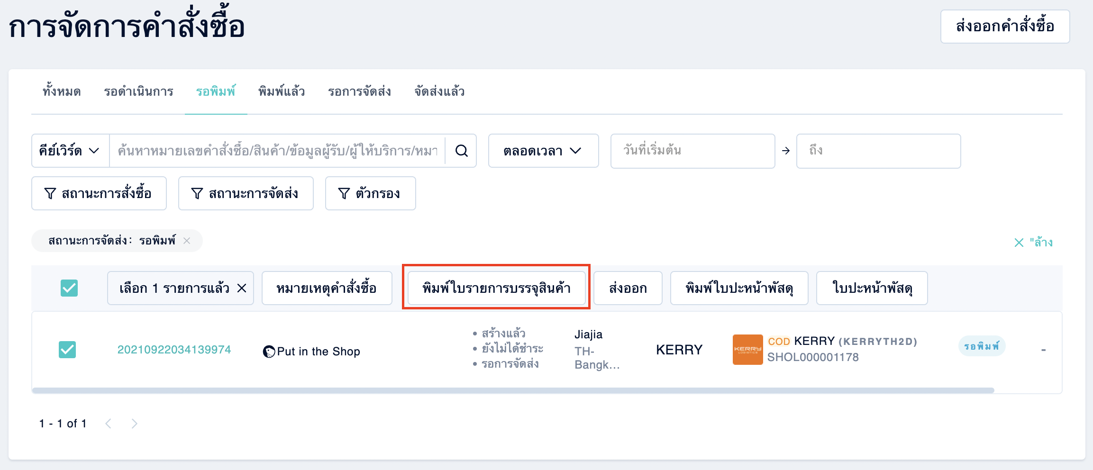Select the รอพิมพ์ tab
This screenshot has width=1093, height=470.
click(x=216, y=91)
